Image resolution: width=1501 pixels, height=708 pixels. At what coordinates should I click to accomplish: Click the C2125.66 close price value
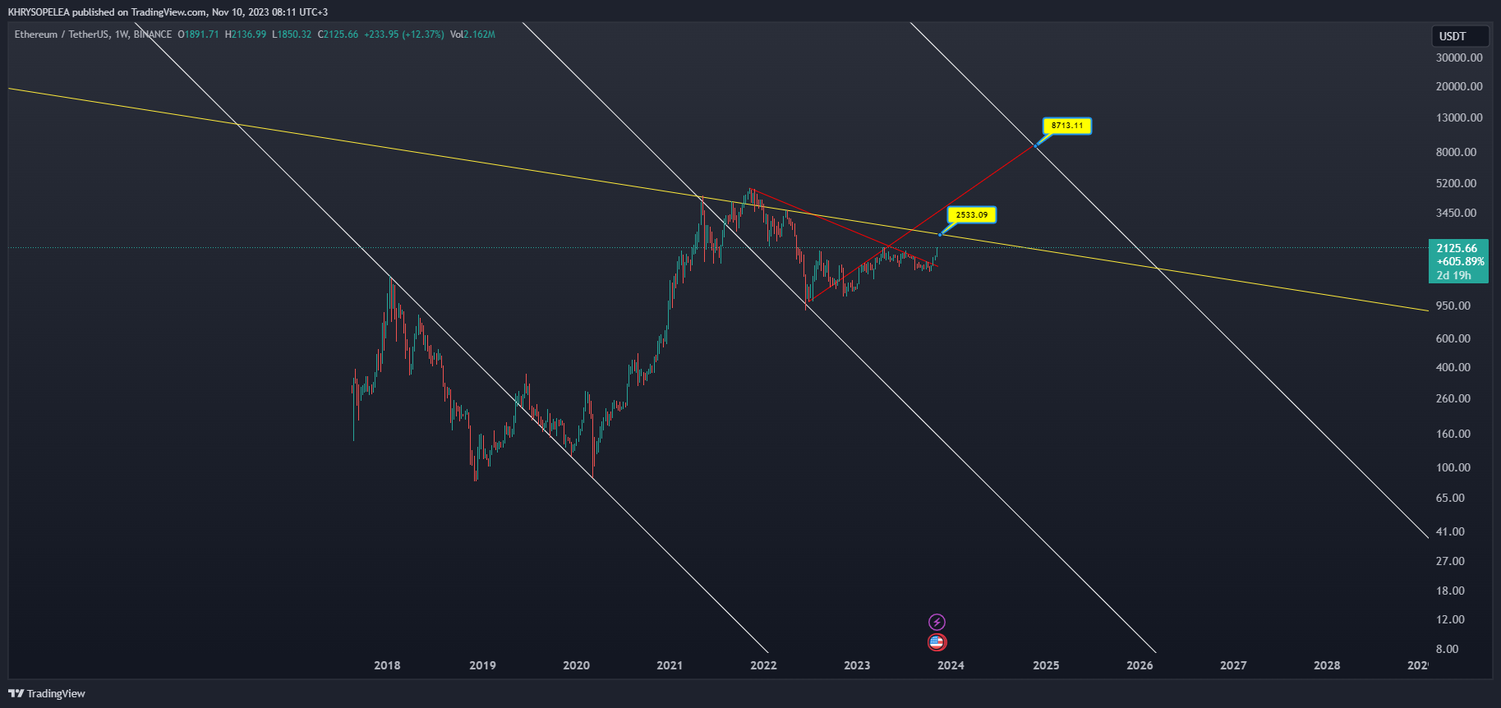point(338,34)
